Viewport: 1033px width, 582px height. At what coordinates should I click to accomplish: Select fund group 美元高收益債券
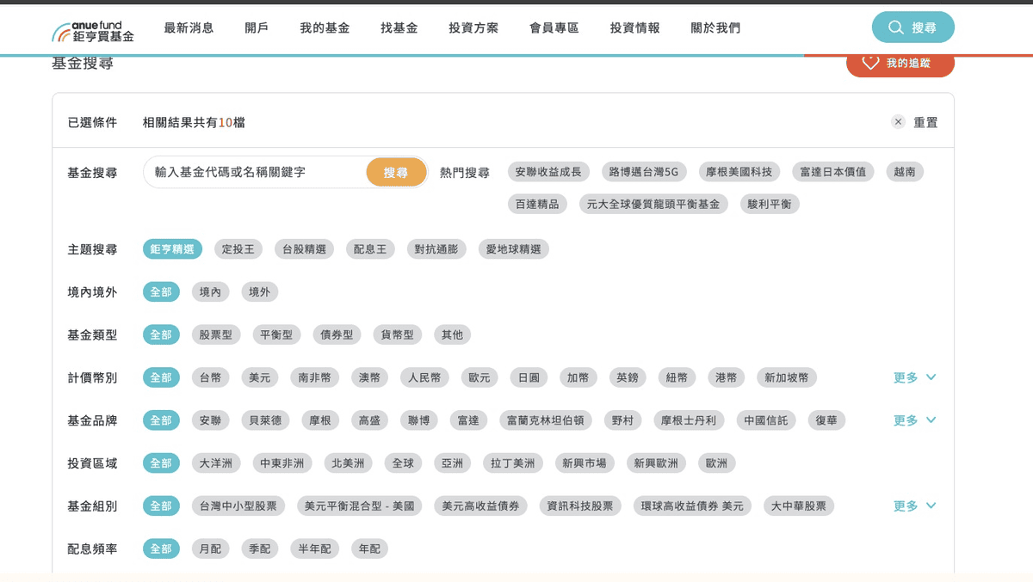tap(480, 505)
